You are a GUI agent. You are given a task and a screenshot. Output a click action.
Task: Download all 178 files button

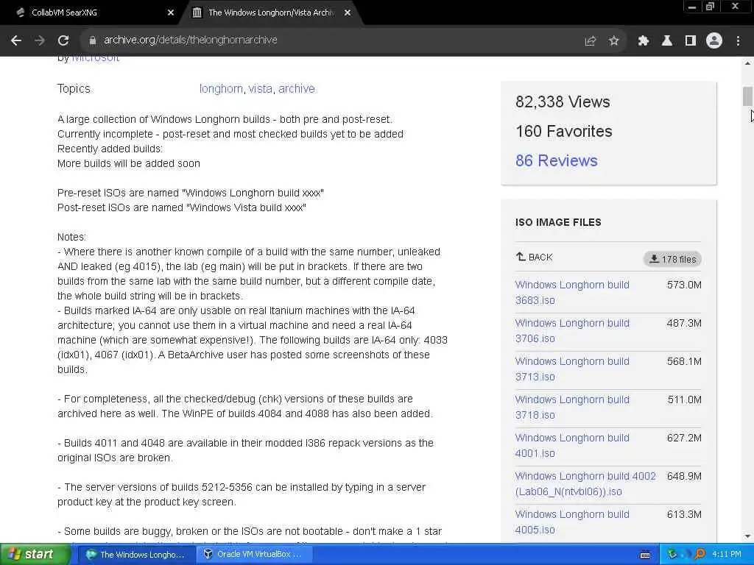click(x=672, y=259)
